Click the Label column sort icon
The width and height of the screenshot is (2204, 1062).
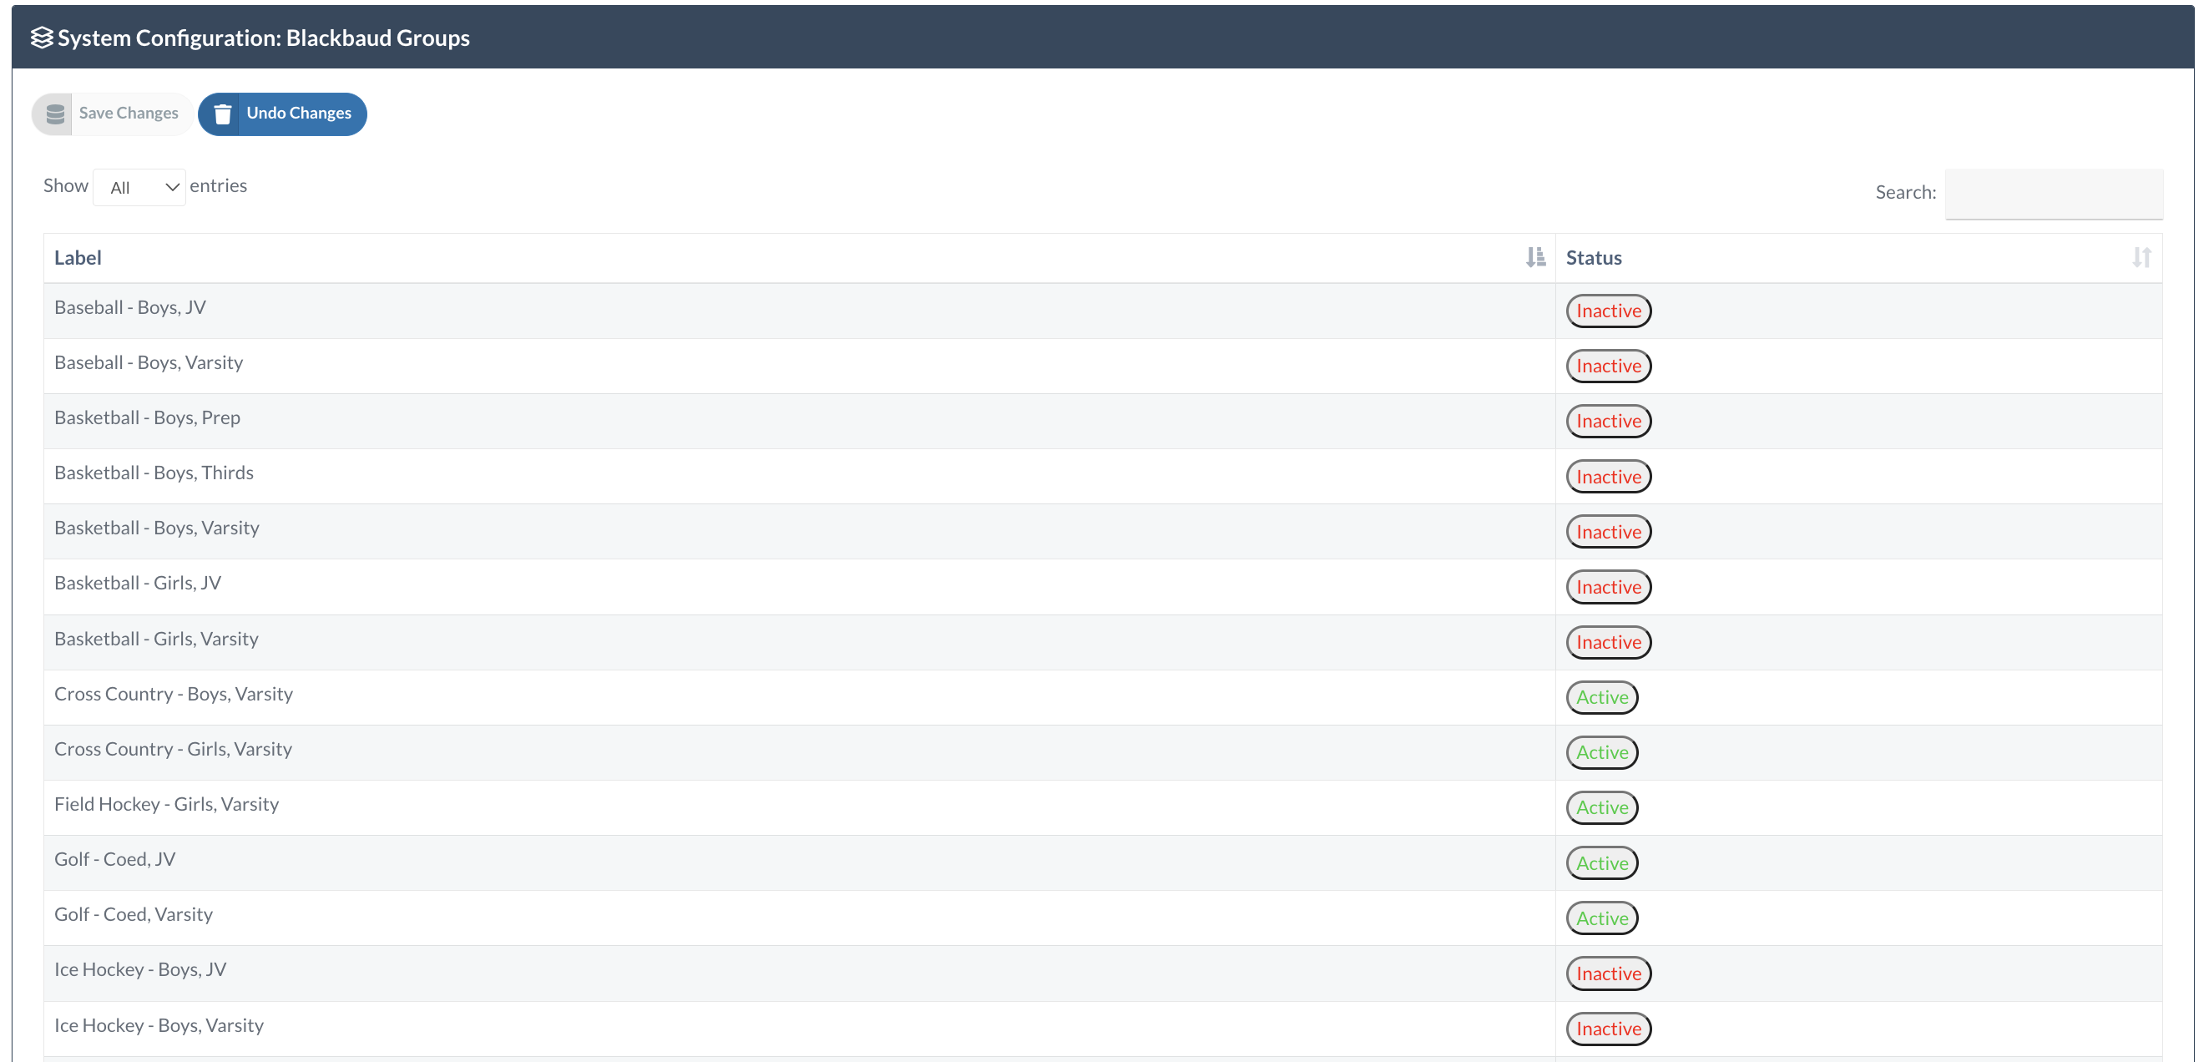[x=1535, y=258]
